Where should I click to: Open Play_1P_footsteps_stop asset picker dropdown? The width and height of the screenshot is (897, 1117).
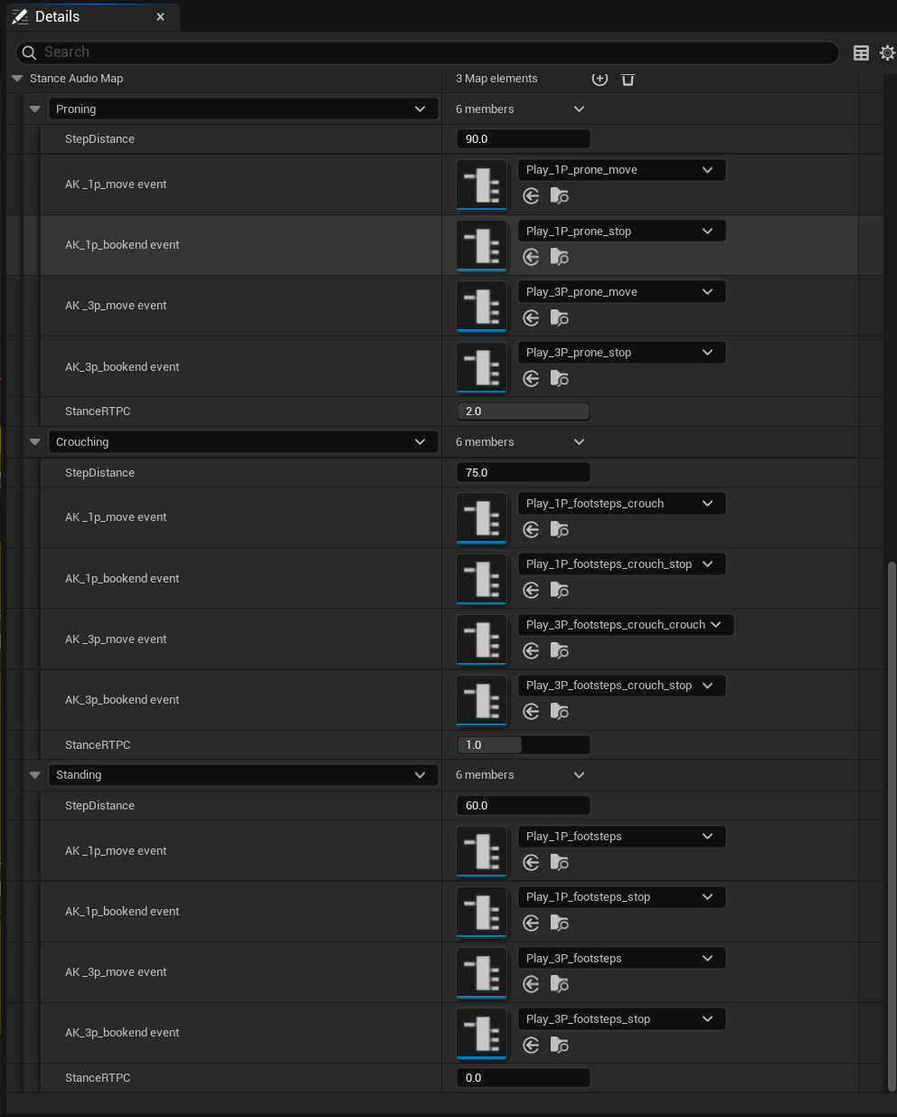pyautogui.click(x=622, y=897)
